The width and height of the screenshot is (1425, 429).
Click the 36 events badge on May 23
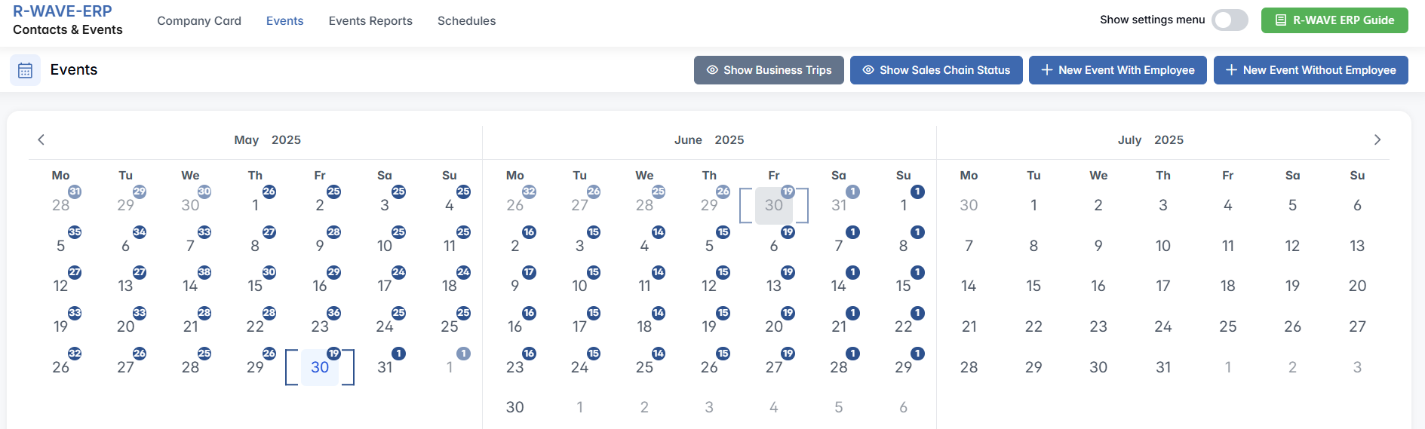[334, 313]
